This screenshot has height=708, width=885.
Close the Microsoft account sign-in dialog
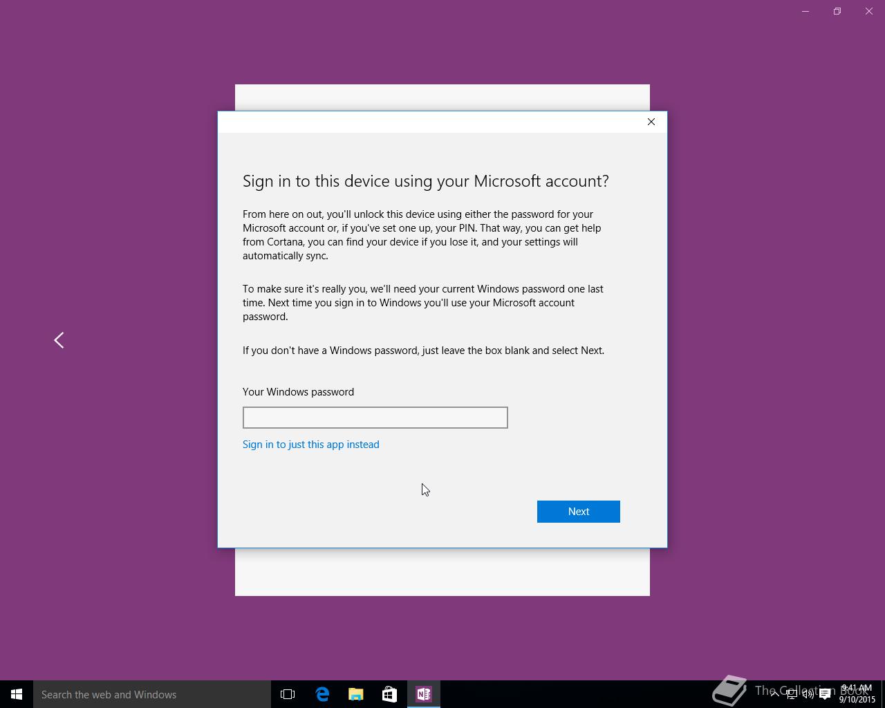pos(651,122)
